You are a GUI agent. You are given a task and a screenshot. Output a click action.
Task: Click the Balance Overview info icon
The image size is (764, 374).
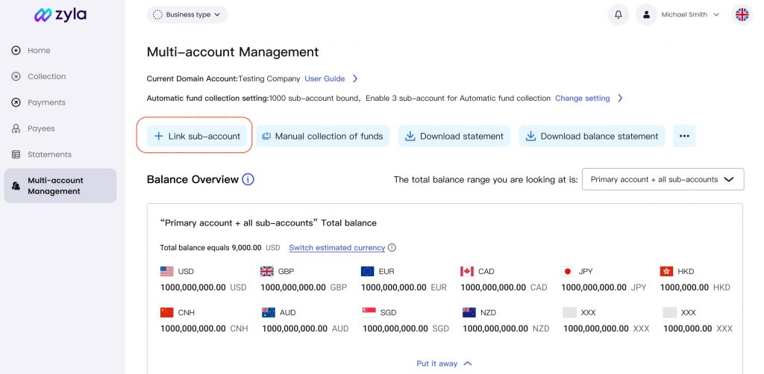click(248, 179)
